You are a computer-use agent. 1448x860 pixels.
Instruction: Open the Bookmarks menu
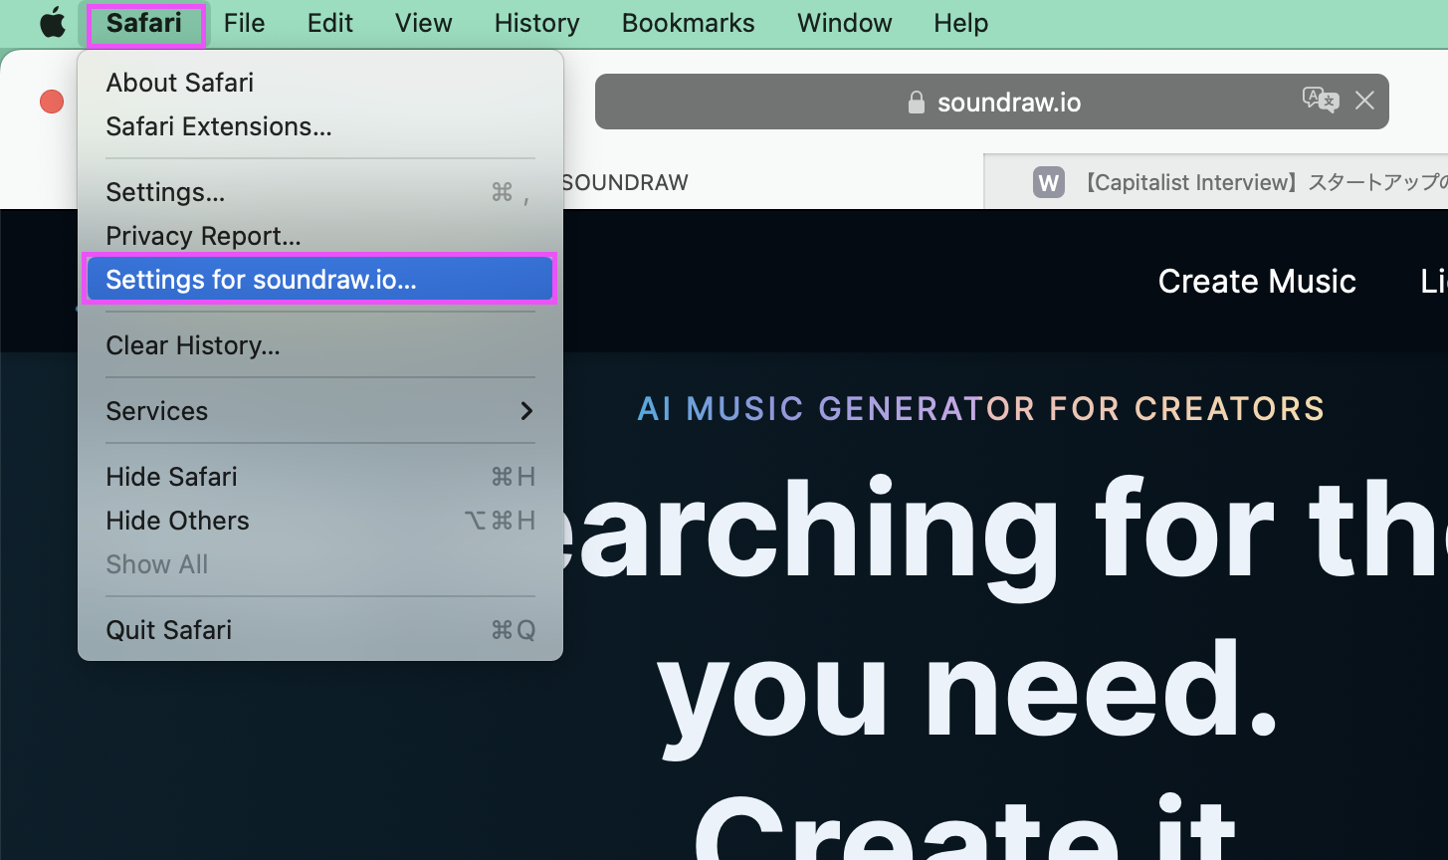688,23
